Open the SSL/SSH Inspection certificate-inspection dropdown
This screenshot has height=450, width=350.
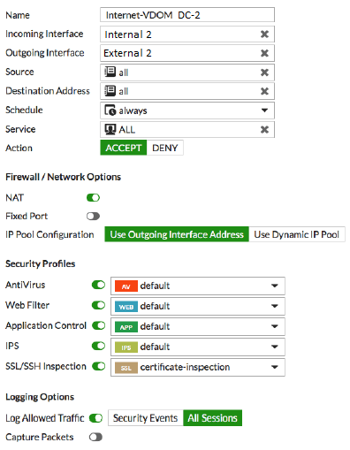click(x=198, y=367)
